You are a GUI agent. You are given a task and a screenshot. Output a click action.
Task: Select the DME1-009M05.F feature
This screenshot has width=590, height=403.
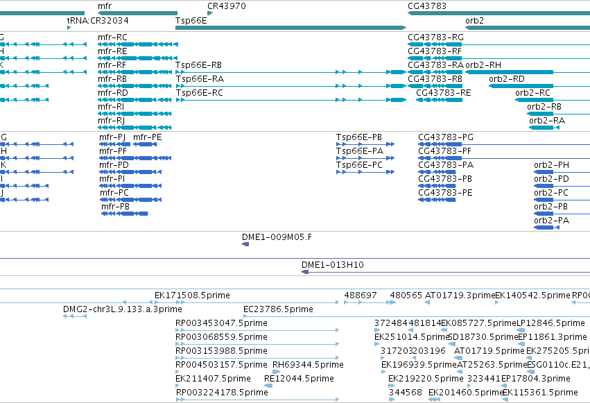245,245
